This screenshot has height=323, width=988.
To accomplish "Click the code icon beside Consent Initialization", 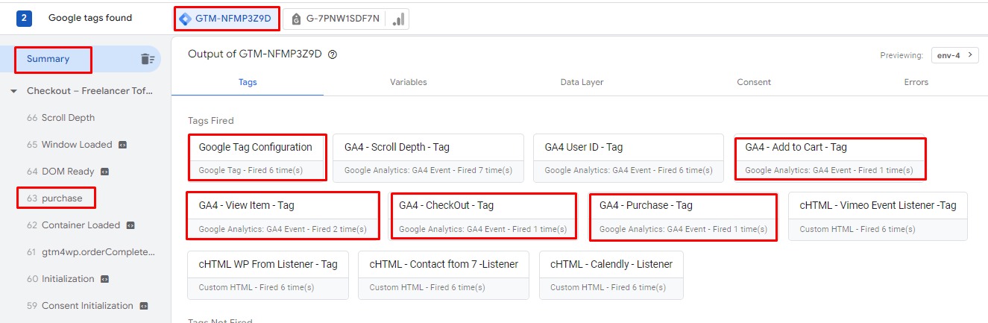I will [144, 306].
